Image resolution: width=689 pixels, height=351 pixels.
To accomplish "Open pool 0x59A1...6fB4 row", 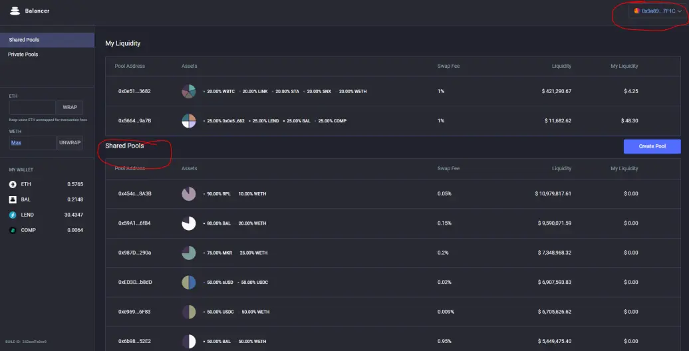I will tap(393, 223).
